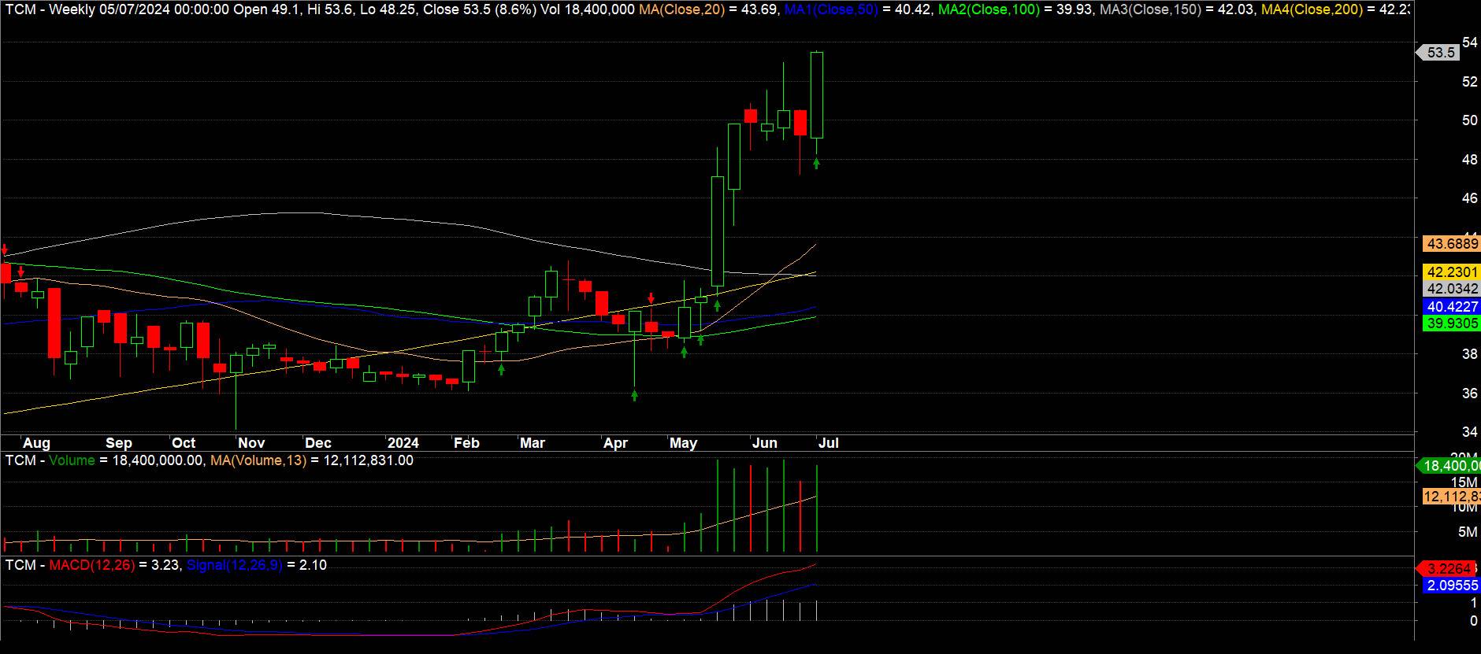Viewport: 1481px width, 654px height.
Task: Click the 36 price axis label
Action: (1469, 394)
